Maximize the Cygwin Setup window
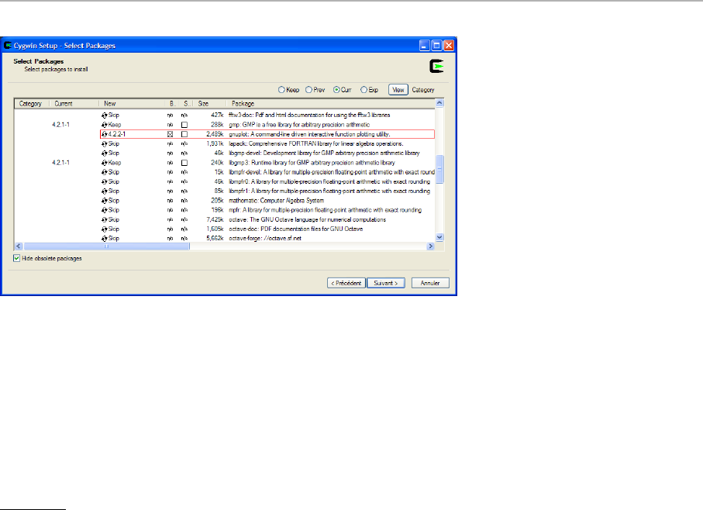The image size is (703, 510). (x=436, y=45)
